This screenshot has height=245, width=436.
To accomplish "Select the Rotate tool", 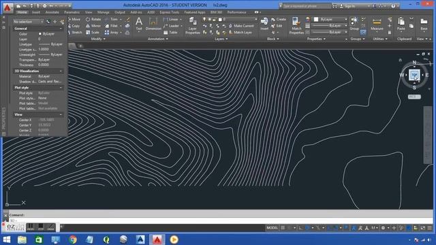I will click(93, 19).
